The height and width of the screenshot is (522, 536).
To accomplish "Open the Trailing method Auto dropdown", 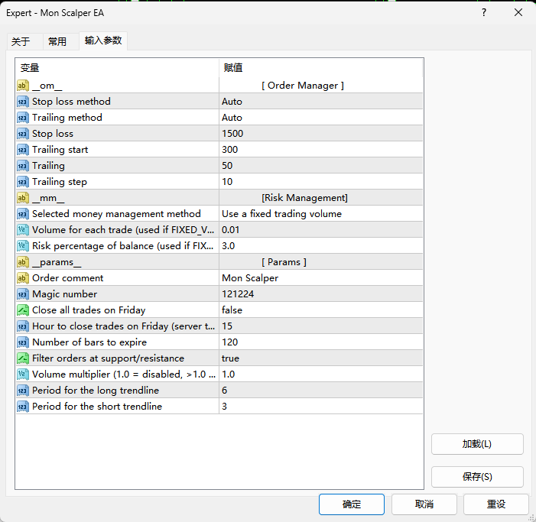I will point(320,118).
